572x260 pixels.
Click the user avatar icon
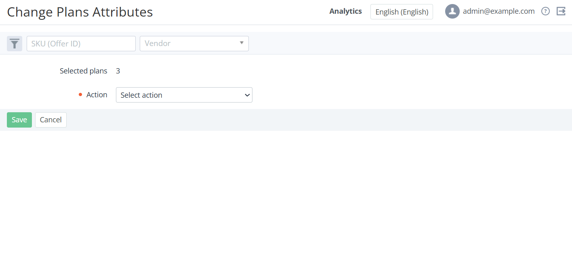(452, 11)
